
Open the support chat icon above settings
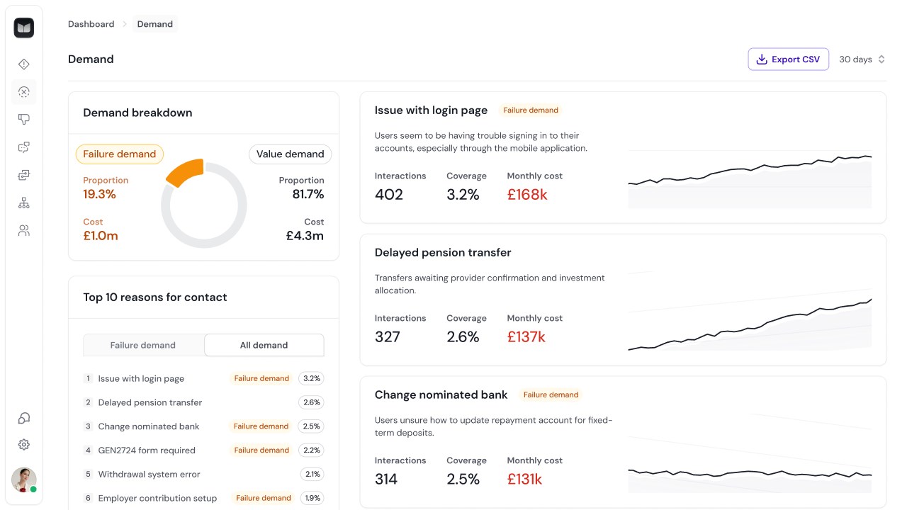(24, 418)
